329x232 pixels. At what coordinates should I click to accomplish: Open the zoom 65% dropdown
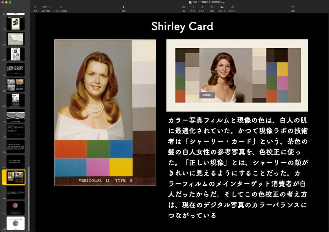(x=46, y=7)
